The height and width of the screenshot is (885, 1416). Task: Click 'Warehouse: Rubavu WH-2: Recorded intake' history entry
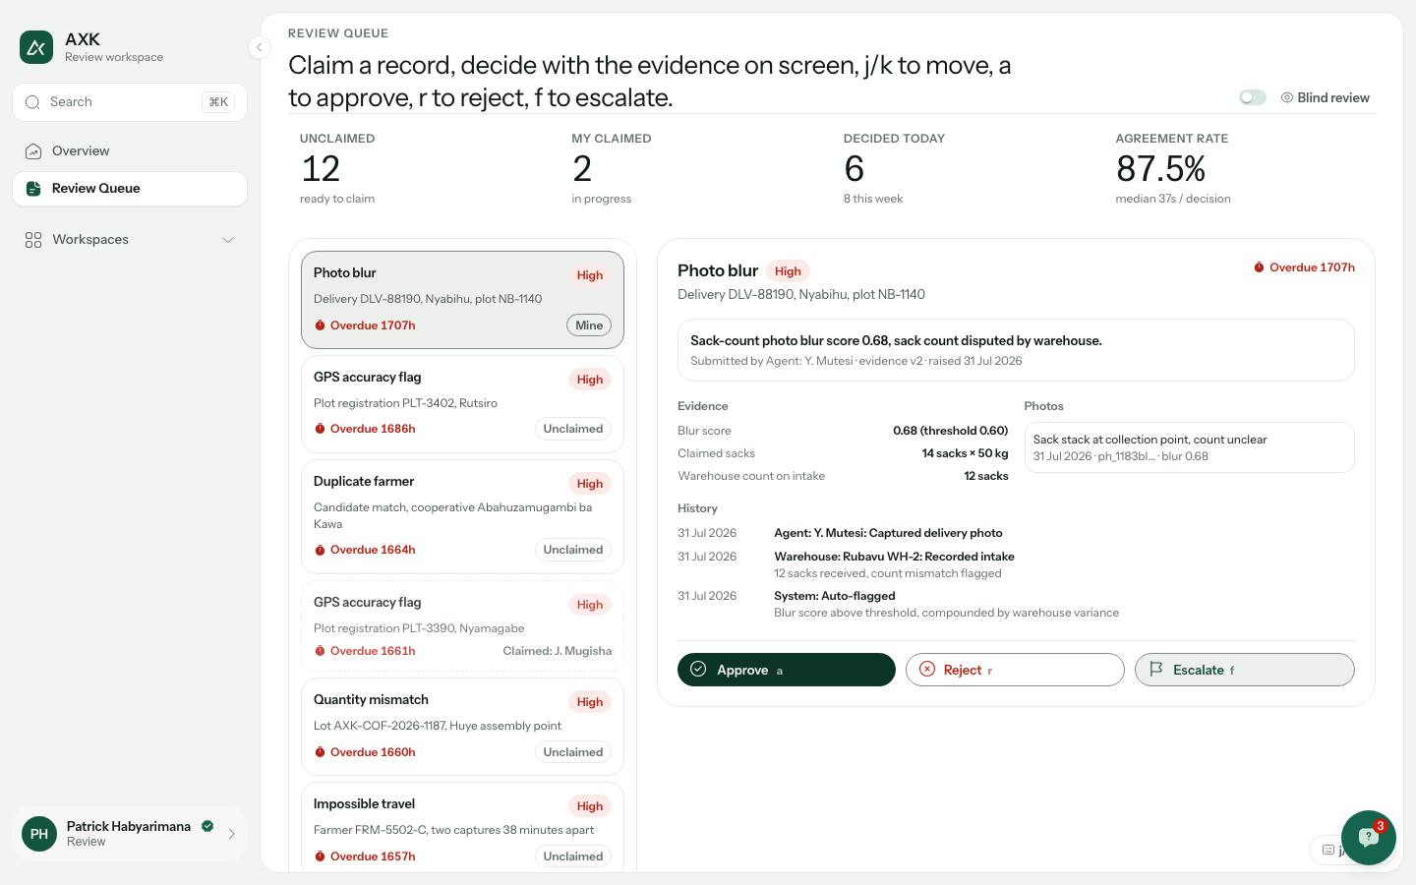coord(894,557)
